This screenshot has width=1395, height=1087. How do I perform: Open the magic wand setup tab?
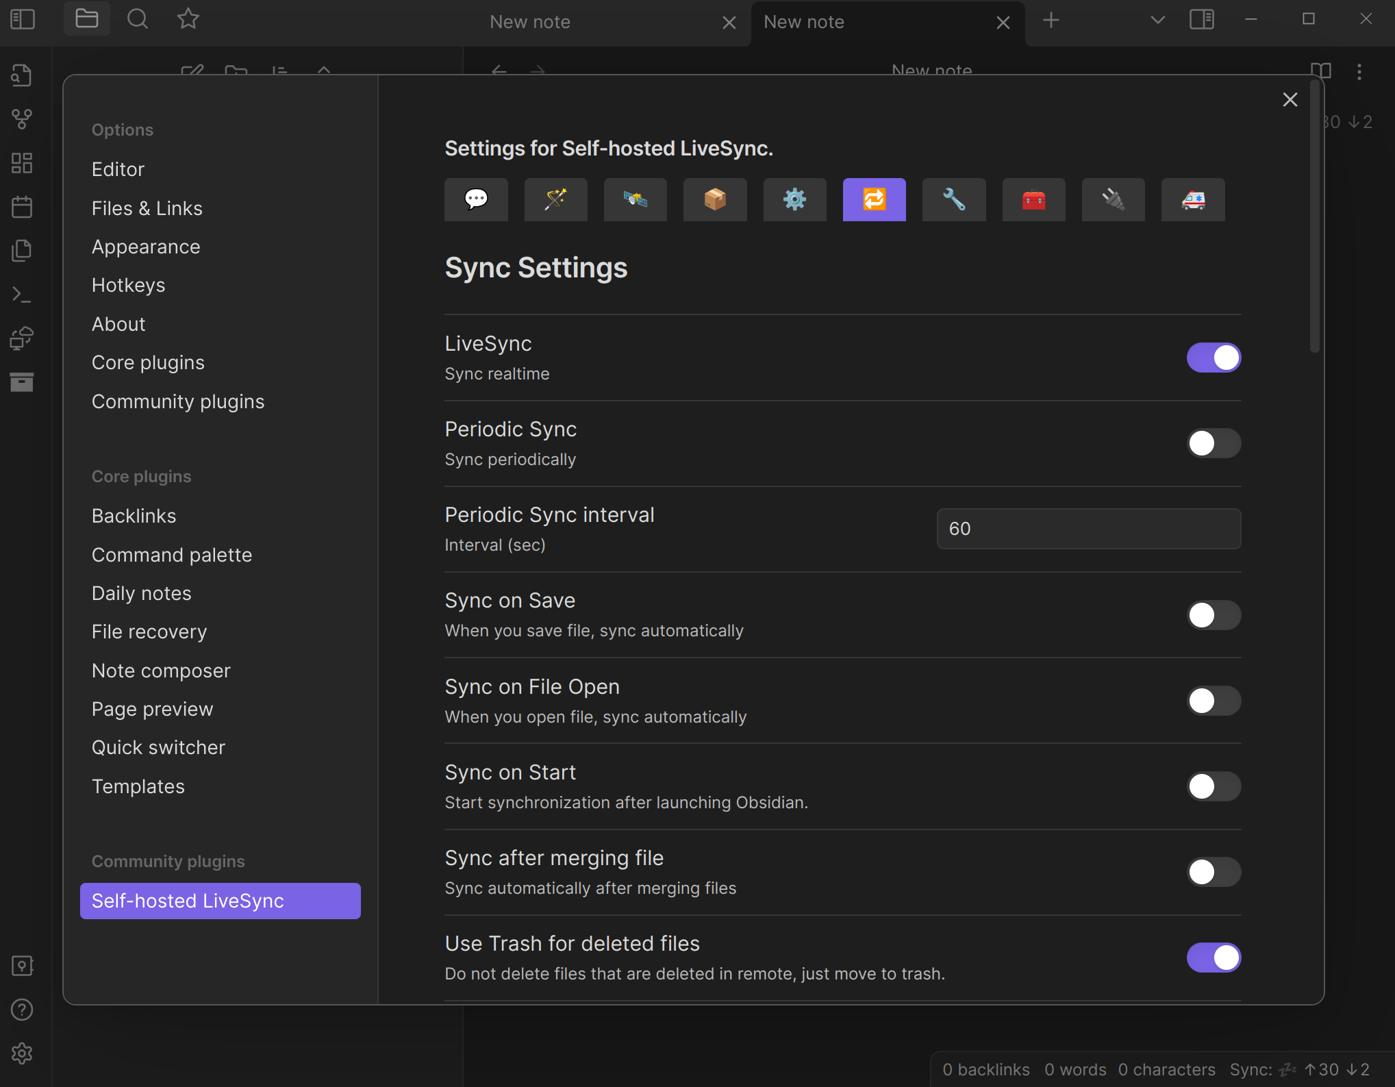[x=555, y=199]
